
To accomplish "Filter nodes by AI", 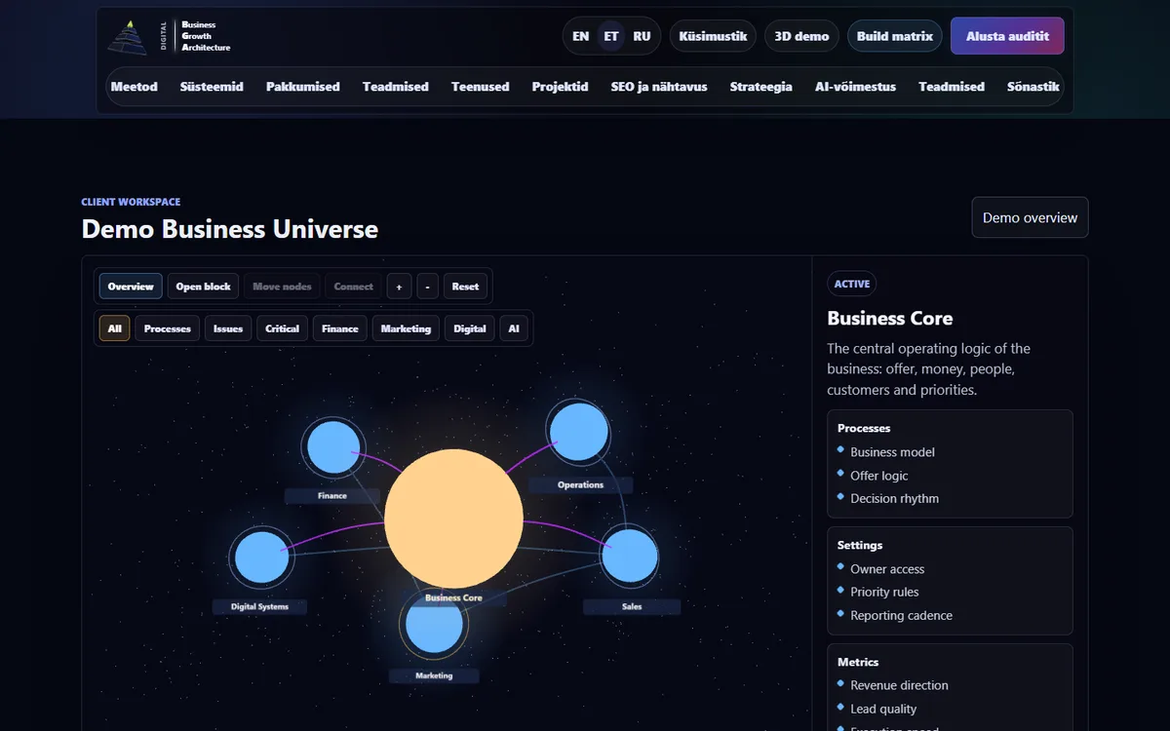I will [514, 328].
